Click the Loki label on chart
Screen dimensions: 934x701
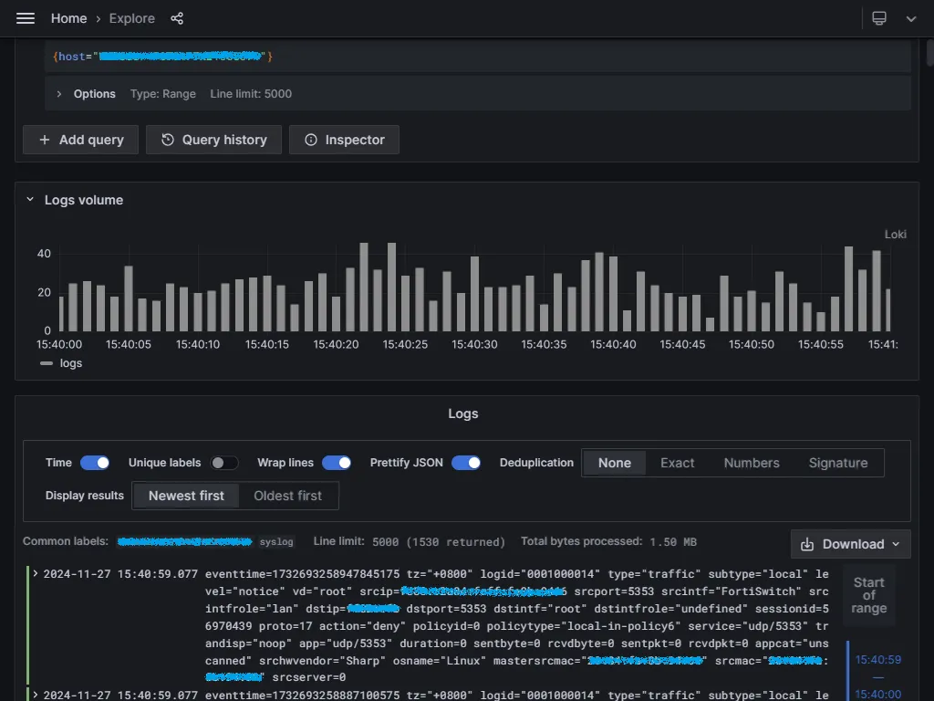tap(895, 235)
